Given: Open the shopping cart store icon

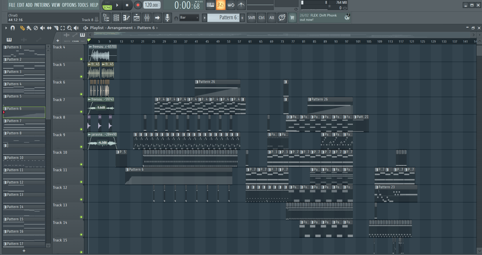Looking at the screenshot, I should click(292, 18).
